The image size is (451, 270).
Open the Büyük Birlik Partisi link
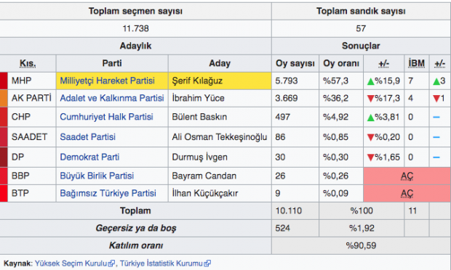point(97,176)
